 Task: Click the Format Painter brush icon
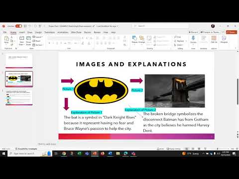11,45
